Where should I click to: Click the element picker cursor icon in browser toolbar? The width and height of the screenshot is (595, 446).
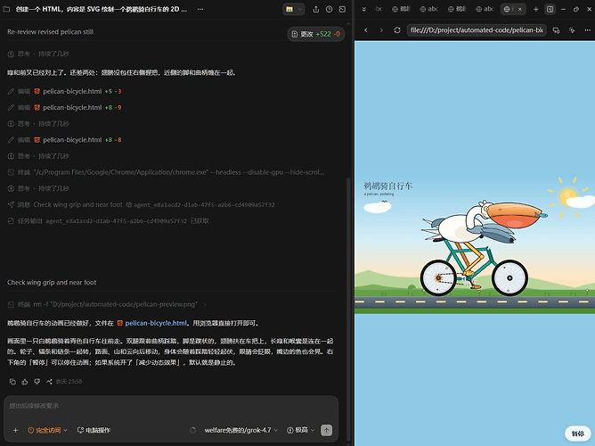coord(572,30)
